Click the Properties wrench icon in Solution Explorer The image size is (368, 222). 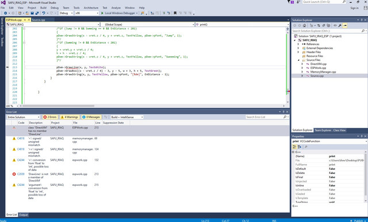[x=340, y=25]
